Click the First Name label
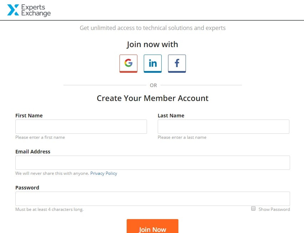This screenshot has height=233, width=304. [x=29, y=116]
